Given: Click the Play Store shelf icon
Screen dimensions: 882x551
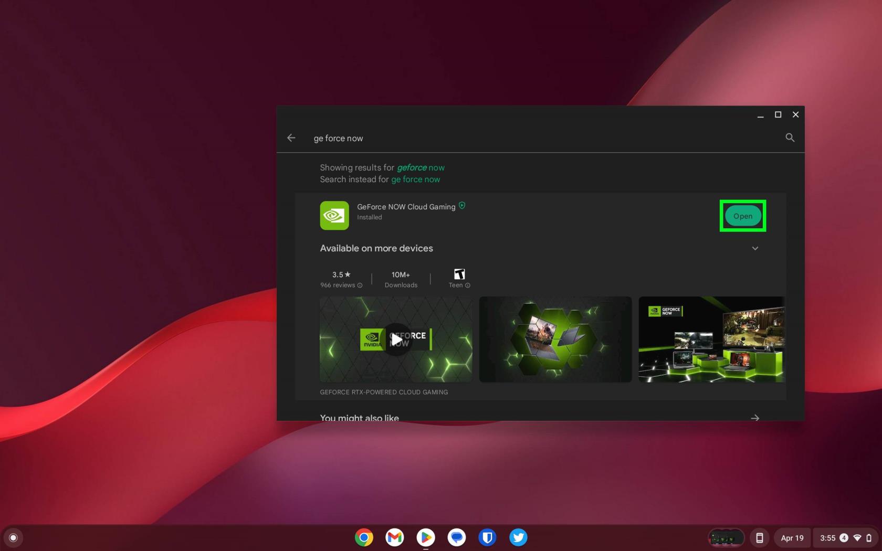Looking at the screenshot, I should pos(426,537).
